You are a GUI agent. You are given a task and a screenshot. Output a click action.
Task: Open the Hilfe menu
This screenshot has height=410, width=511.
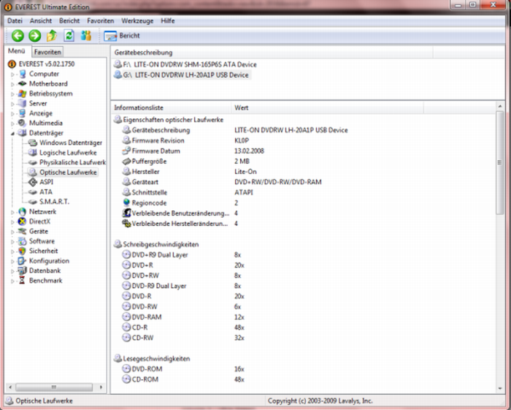167,21
